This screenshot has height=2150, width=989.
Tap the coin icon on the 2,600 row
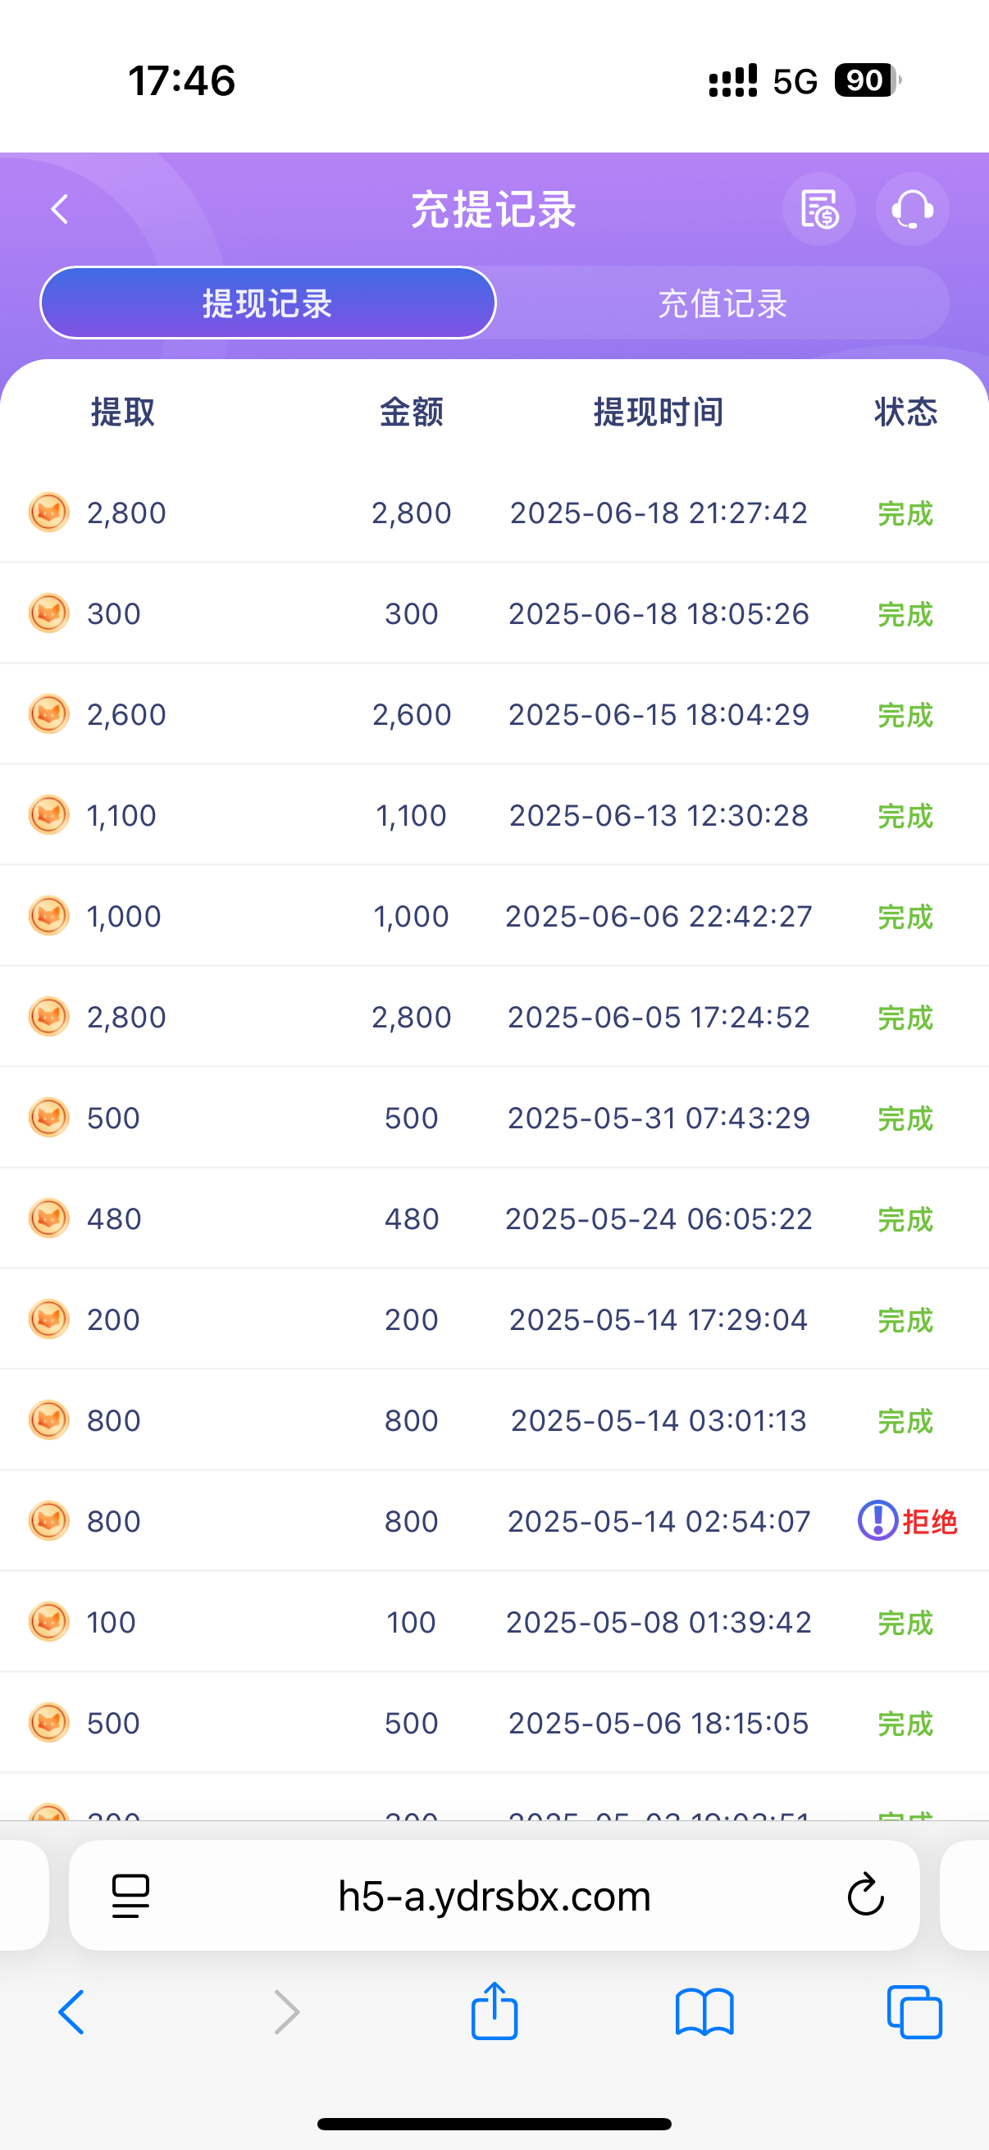coord(48,714)
